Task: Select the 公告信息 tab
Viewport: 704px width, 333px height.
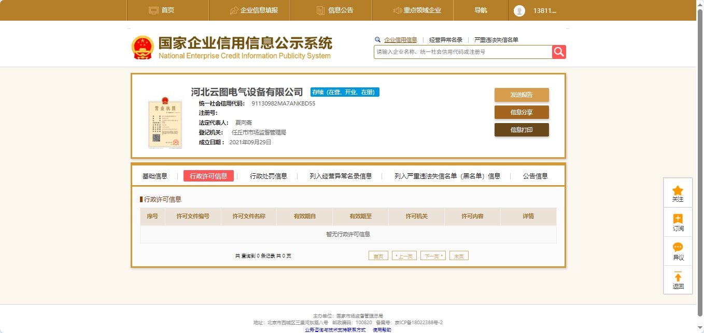Action: [x=535, y=176]
